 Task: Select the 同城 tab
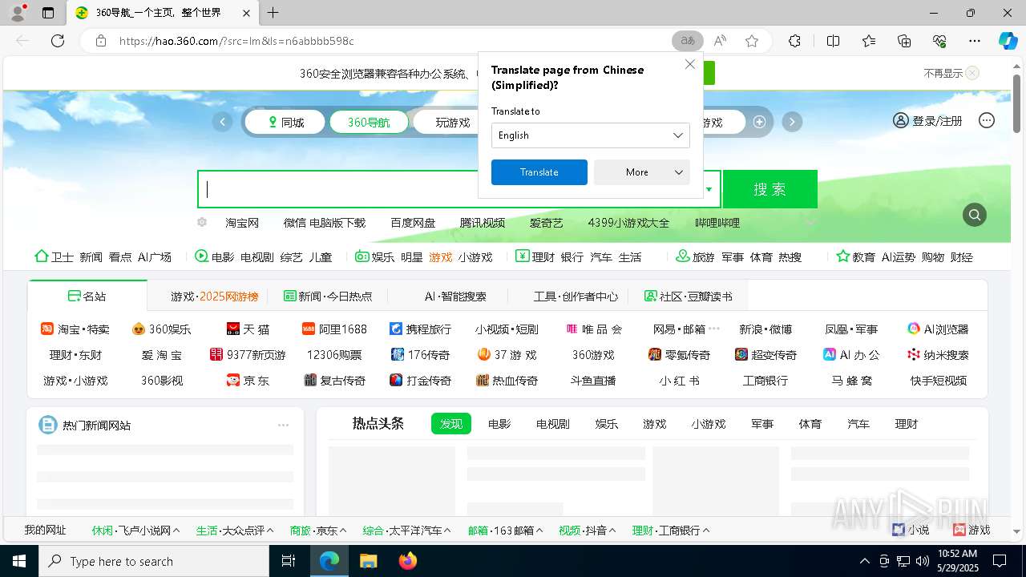286,123
